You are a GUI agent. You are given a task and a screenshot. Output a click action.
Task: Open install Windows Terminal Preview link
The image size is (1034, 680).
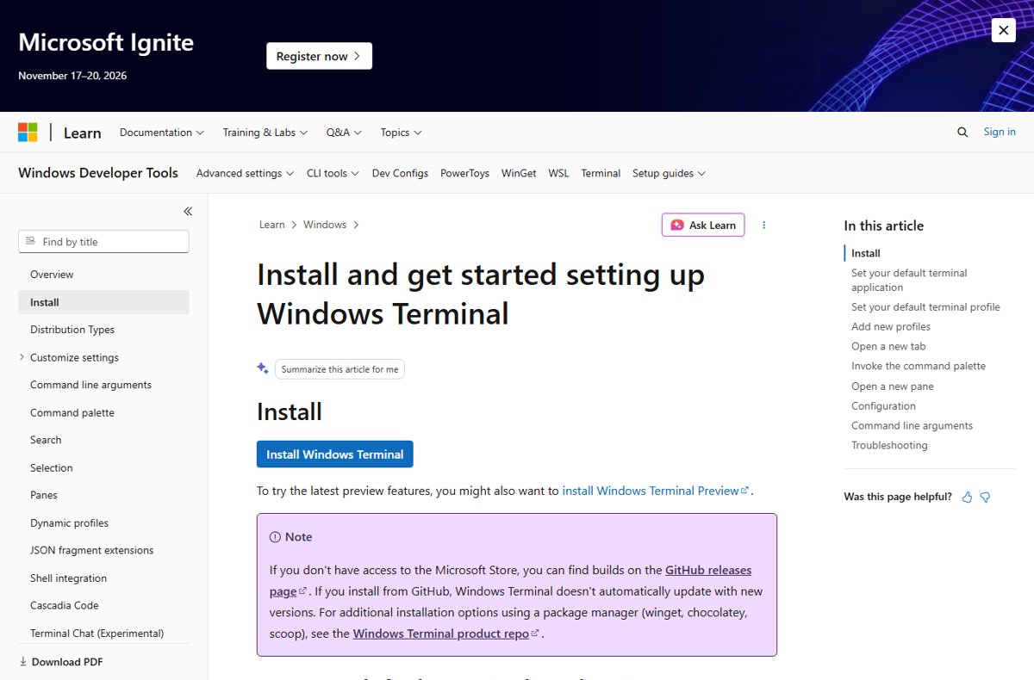point(656,491)
